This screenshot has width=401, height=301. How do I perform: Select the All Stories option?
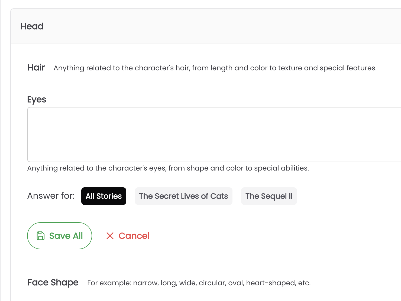[x=104, y=196]
